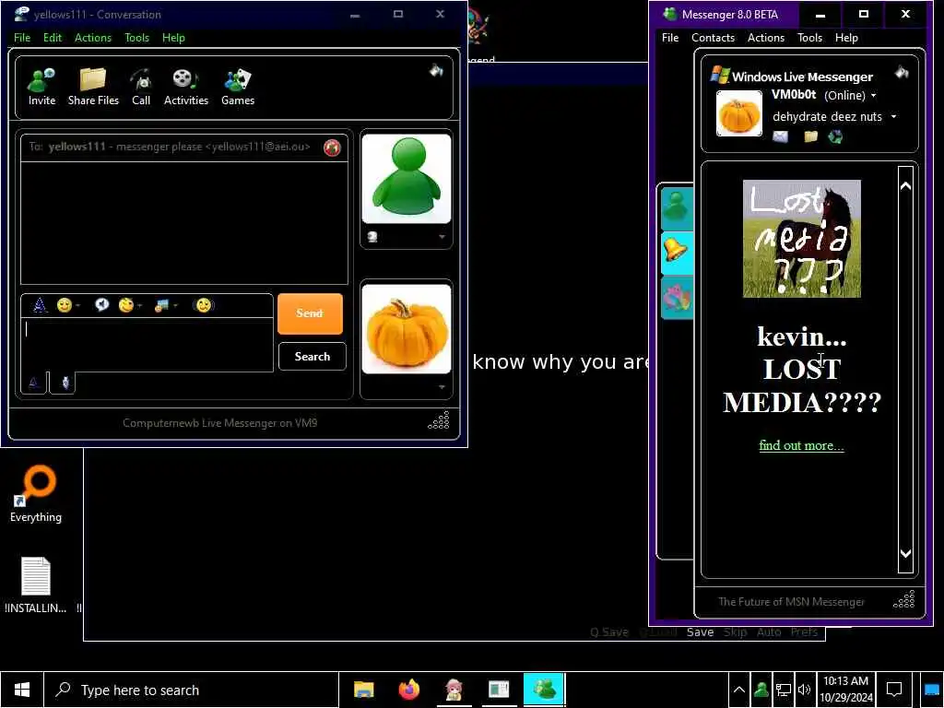Screen dimensions: 944x708
Task: Select the wink smiley icon
Action: click(x=125, y=305)
